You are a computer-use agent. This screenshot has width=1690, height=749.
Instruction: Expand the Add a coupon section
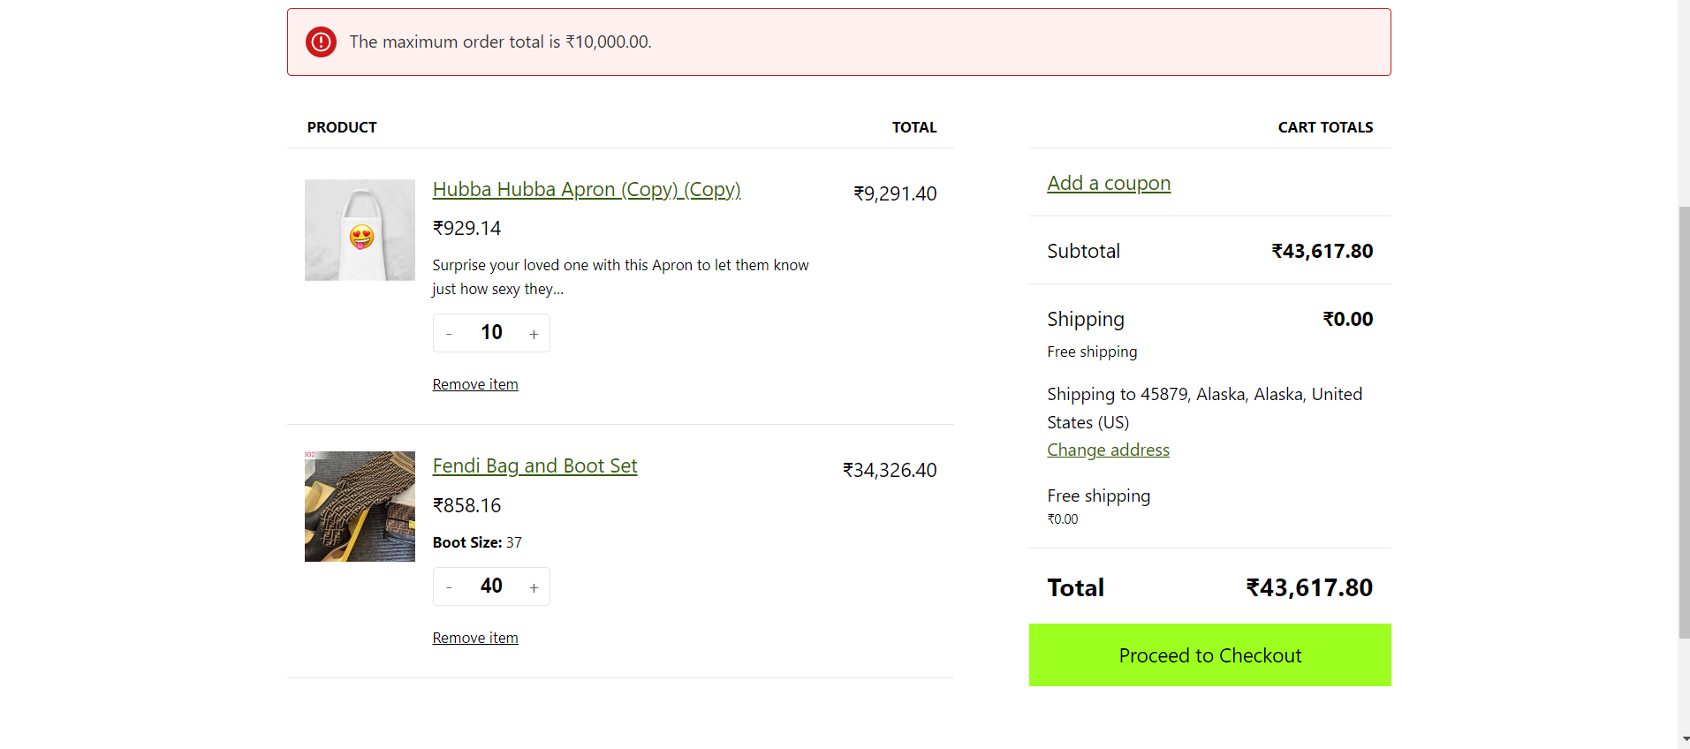1109,183
